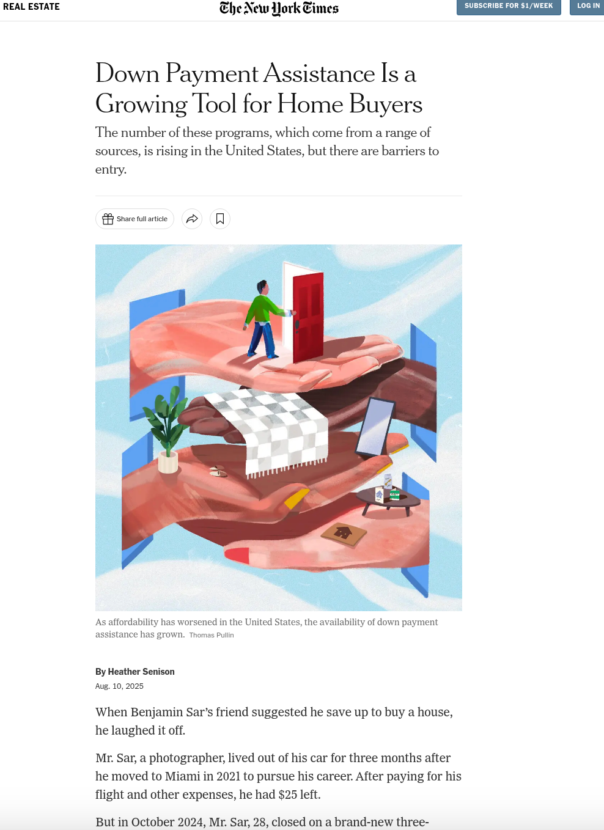
Task: Click the leaning mirror in the illustration
Action: tap(375, 427)
